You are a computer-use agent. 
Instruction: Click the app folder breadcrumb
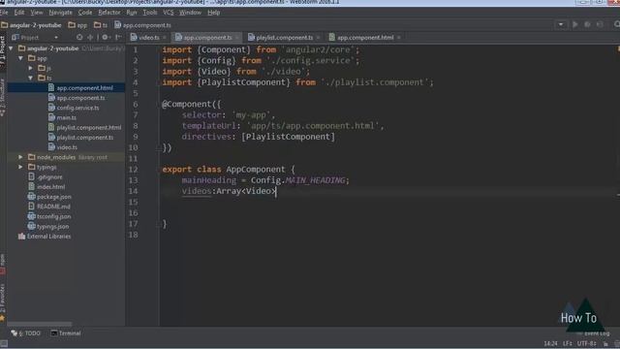77,25
